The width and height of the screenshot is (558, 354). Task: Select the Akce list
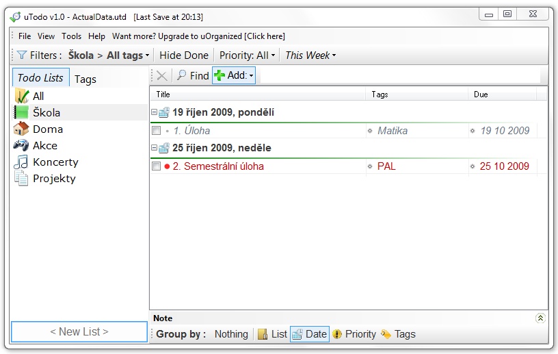click(x=45, y=145)
